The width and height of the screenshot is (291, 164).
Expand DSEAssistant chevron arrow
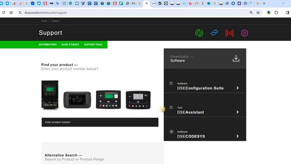pyautogui.click(x=237, y=112)
